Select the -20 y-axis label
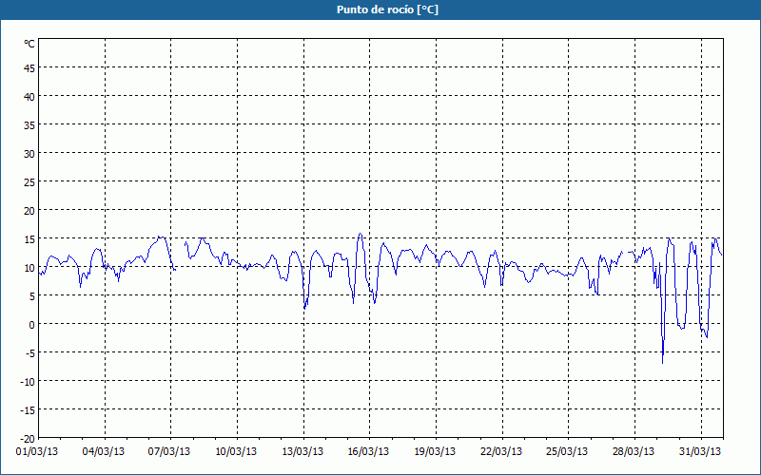This screenshot has height=475, width=761. [x=28, y=439]
